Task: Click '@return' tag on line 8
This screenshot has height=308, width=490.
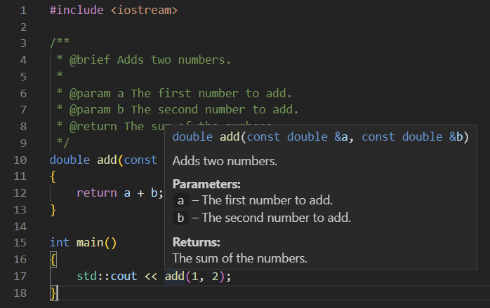Action: (93, 127)
